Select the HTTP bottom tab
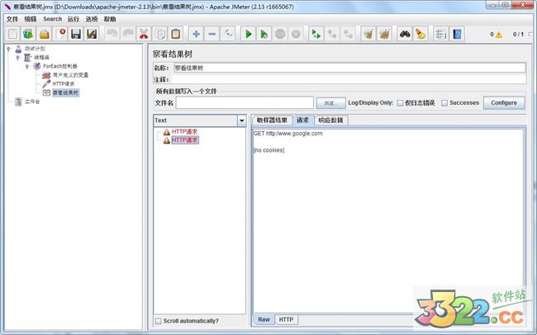The width and height of the screenshot is (537, 335). (x=286, y=319)
